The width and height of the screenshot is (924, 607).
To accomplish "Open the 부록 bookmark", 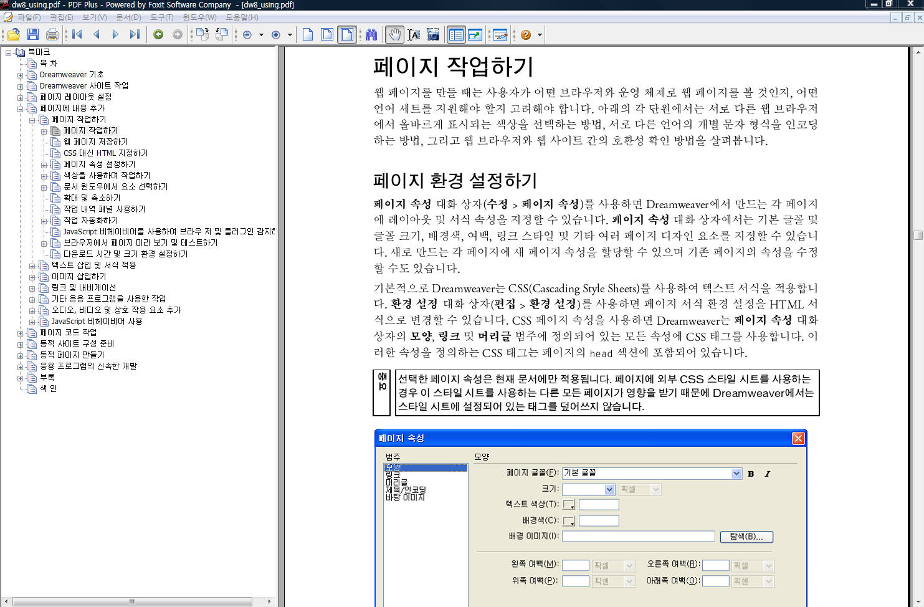I will pyautogui.click(x=47, y=377).
